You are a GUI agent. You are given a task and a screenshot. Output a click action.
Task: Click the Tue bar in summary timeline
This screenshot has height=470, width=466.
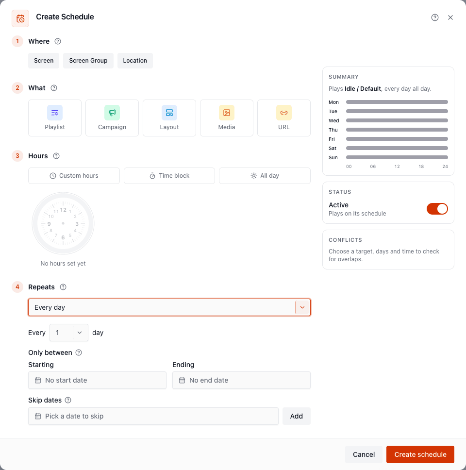coord(397,111)
